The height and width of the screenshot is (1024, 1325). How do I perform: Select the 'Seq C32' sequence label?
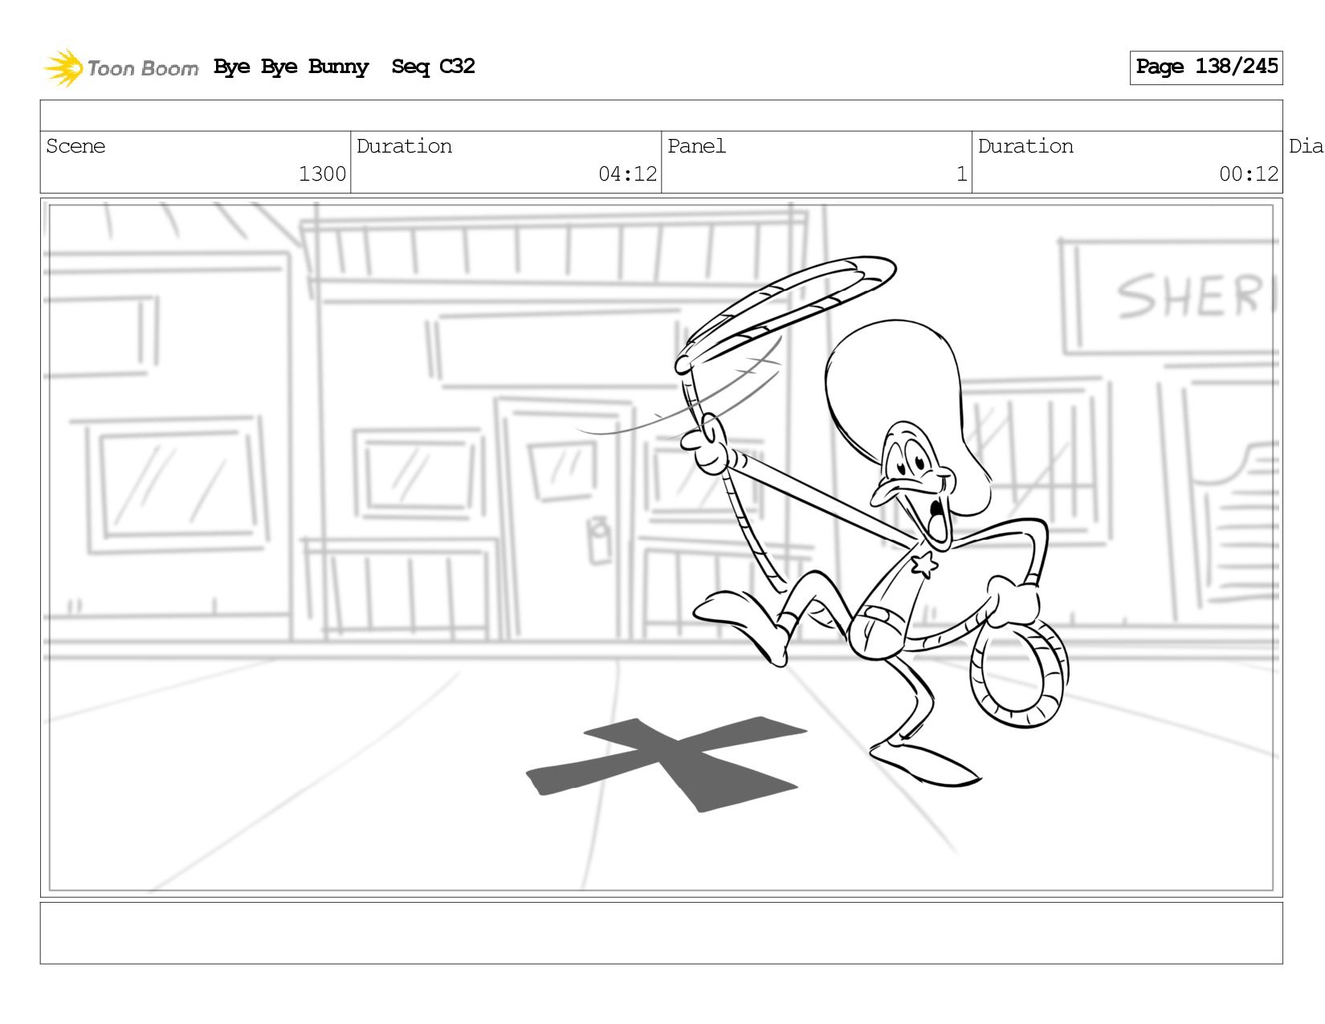tap(433, 67)
